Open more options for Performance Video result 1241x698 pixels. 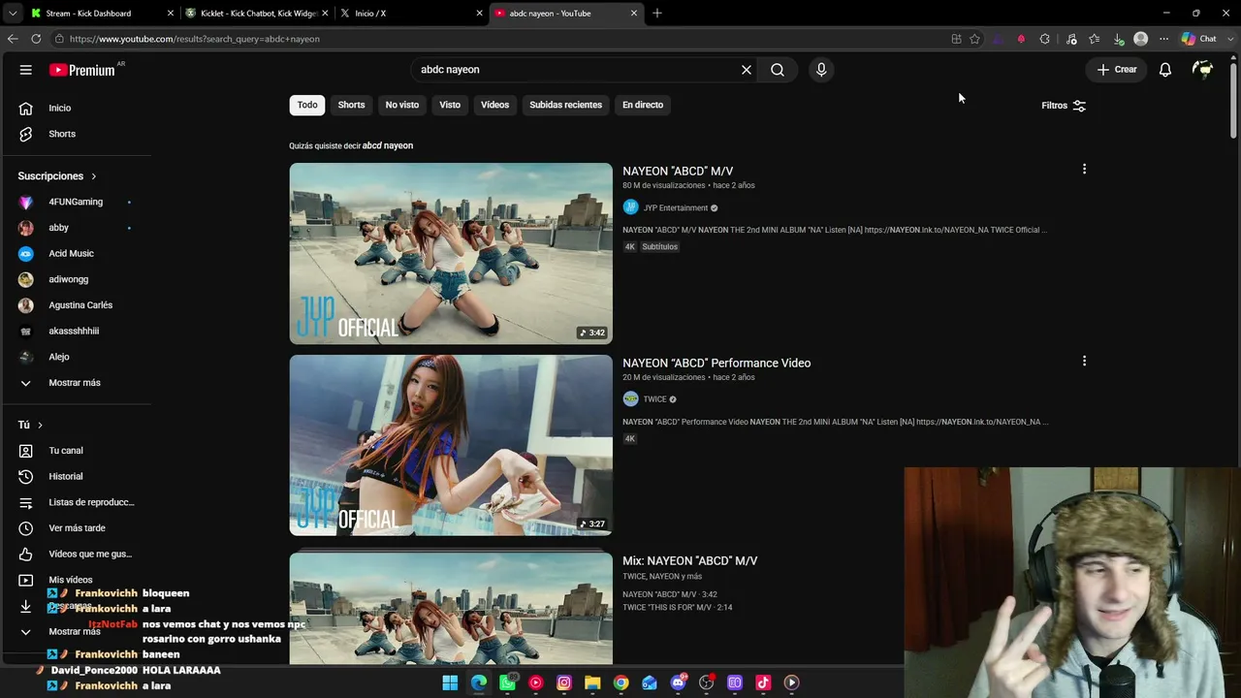(1084, 361)
